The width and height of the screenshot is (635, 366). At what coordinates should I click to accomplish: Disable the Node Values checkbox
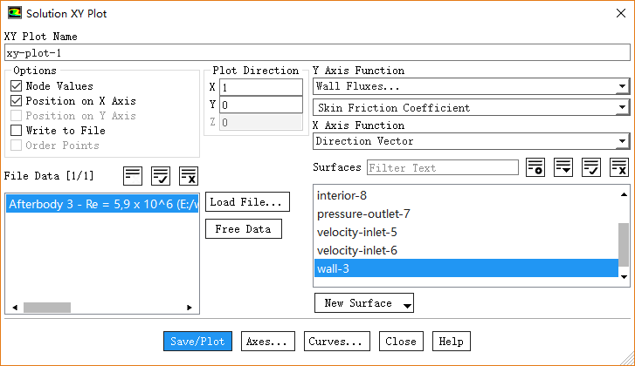[17, 86]
